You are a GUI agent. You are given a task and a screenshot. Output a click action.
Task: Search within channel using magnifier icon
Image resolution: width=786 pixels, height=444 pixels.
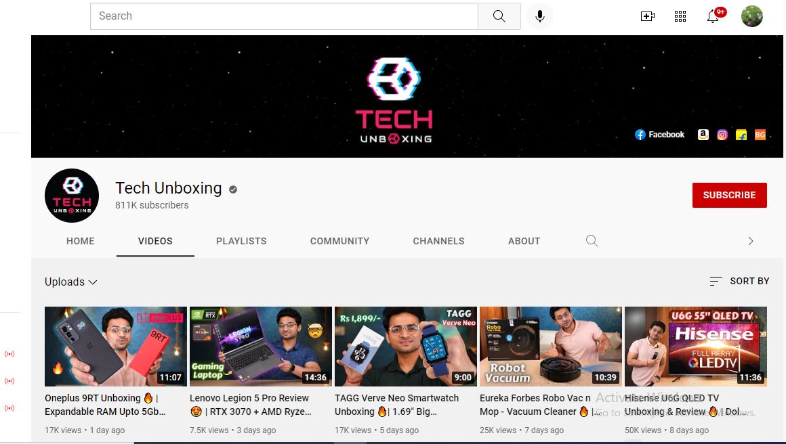tap(592, 241)
